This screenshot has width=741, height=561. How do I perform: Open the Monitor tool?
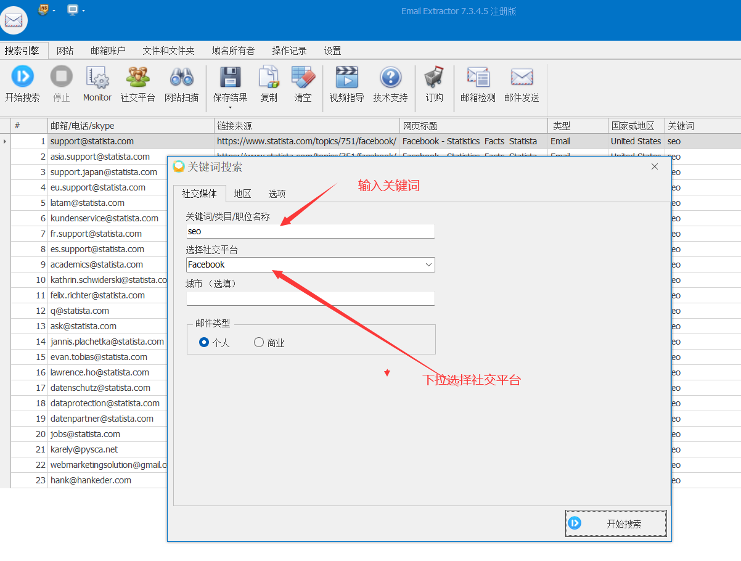pyautogui.click(x=97, y=83)
